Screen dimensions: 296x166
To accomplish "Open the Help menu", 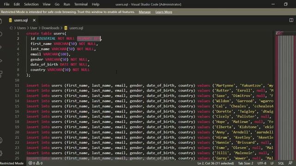I will pos(96,4).
